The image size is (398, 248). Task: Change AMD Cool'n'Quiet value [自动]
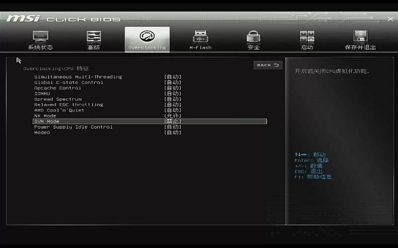coord(173,110)
